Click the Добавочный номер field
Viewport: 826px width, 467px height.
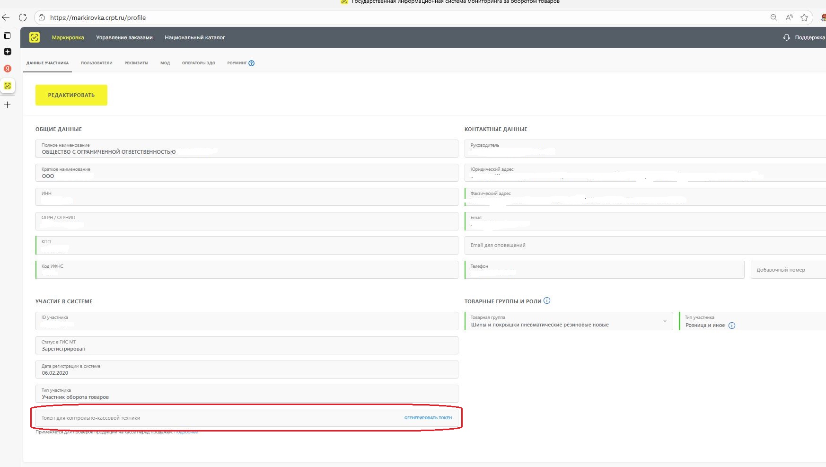click(x=788, y=270)
